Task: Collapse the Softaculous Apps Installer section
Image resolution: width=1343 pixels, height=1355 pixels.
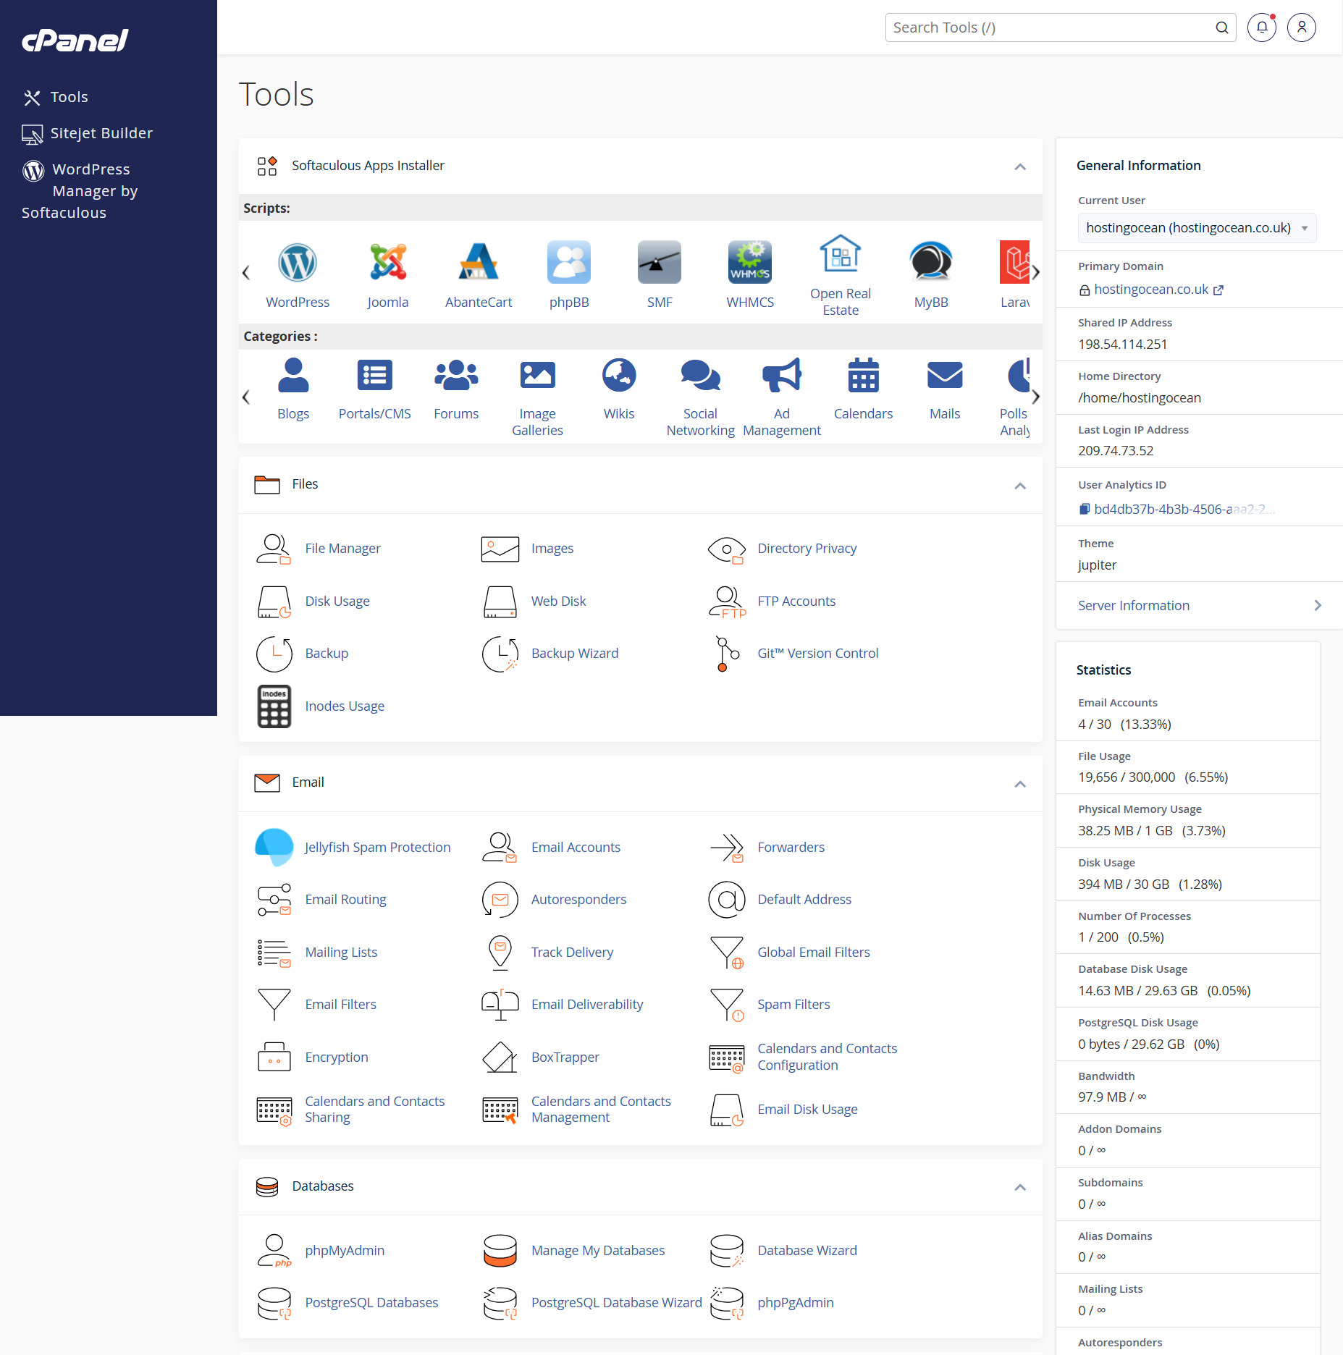Action: [x=1020, y=166]
